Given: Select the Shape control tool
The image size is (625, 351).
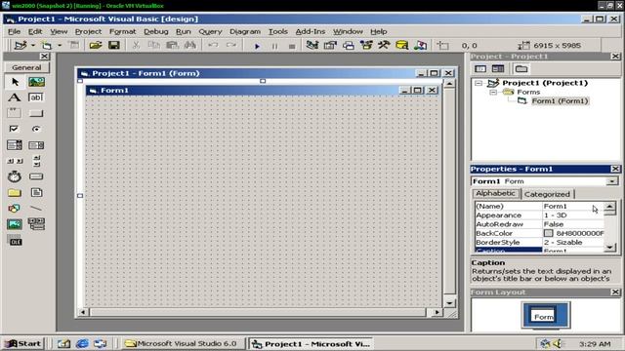Looking at the screenshot, I should coord(15,208).
